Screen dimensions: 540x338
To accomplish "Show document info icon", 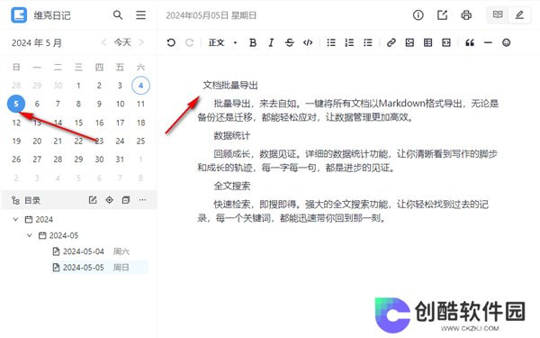I will tap(418, 15).
